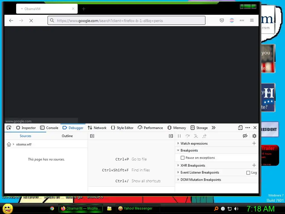
Task: Expand the obama.wtf source tree arrow
Action: click(13, 144)
